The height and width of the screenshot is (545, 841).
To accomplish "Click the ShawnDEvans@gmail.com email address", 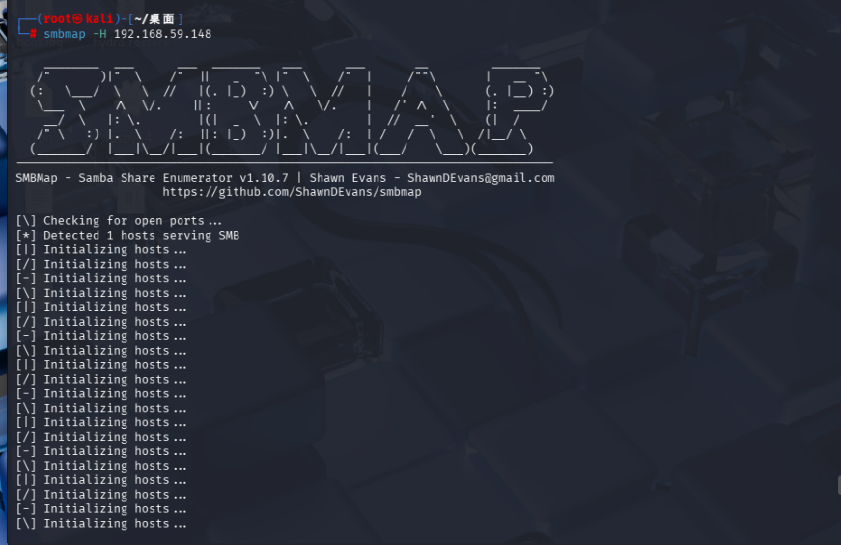I will (x=481, y=178).
